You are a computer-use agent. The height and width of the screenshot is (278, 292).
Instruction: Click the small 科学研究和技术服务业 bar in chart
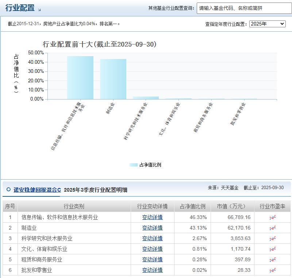coord(146,98)
